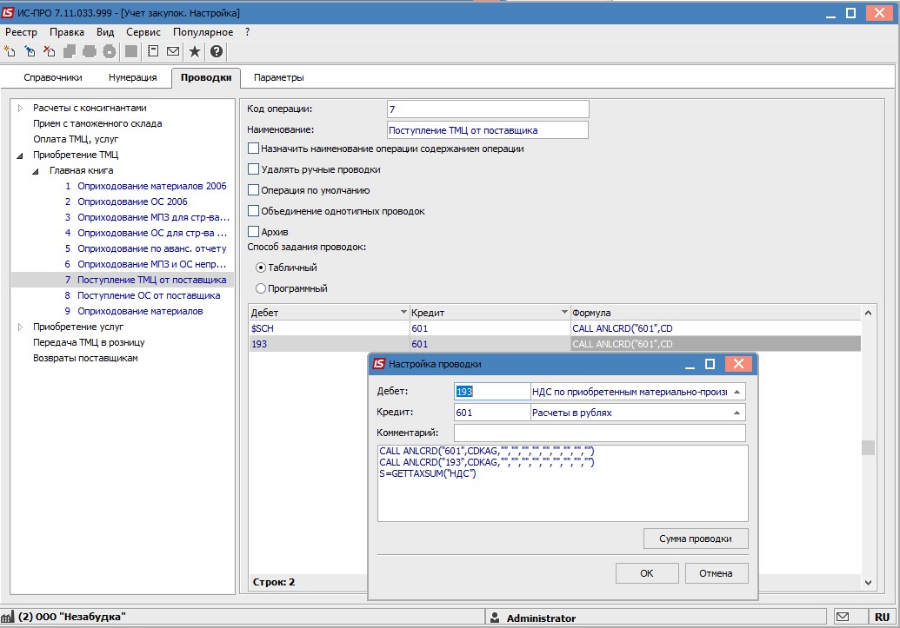Open the Кредит column filter arrow

[564, 313]
